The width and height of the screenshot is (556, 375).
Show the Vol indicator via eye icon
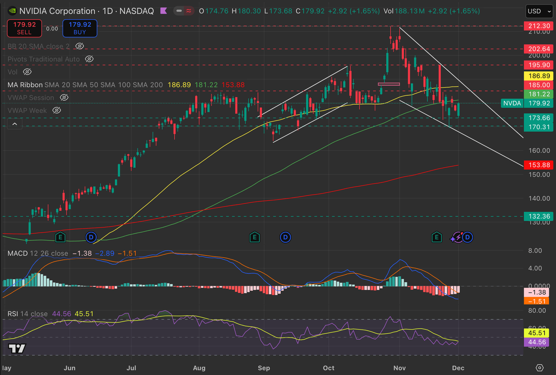coord(27,72)
